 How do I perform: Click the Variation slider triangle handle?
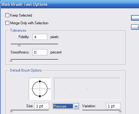[120, 111]
